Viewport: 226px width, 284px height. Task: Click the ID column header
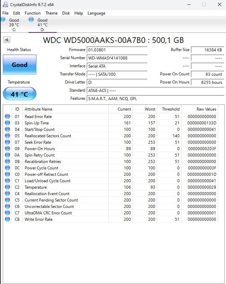tap(17, 109)
